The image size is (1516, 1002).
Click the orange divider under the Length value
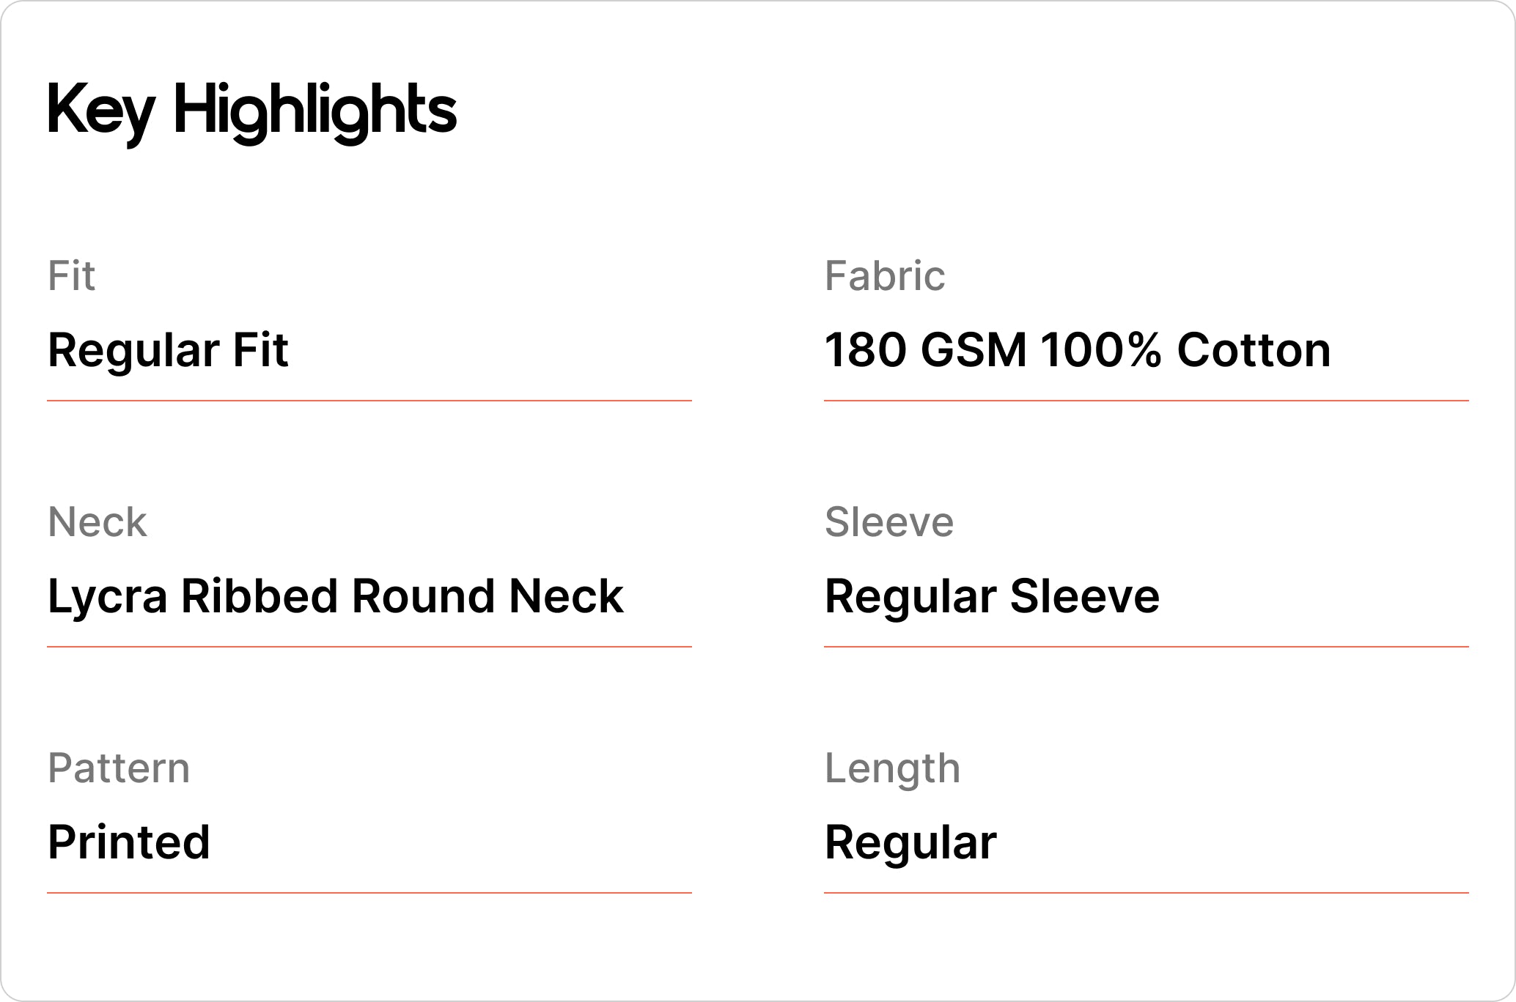coord(1146,893)
